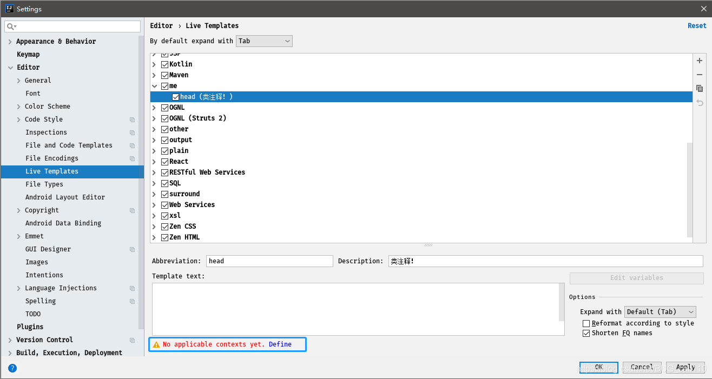Click the restore/revert icon below the copy icon
This screenshot has width=712, height=379.
(700, 103)
